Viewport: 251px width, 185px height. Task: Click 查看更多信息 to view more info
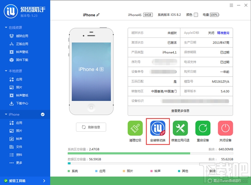coord(180,111)
